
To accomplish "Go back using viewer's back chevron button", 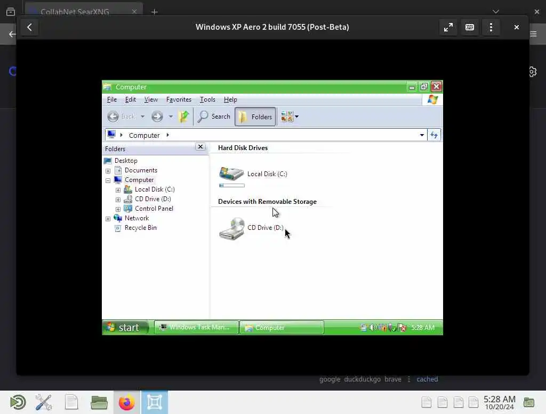I will click(x=30, y=27).
